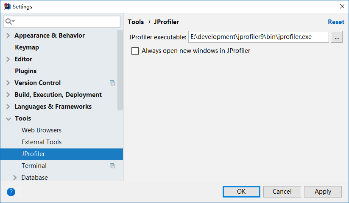Select Keymap in the settings tree
This screenshot has height=203, width=349.
click(x=27, y=47)
